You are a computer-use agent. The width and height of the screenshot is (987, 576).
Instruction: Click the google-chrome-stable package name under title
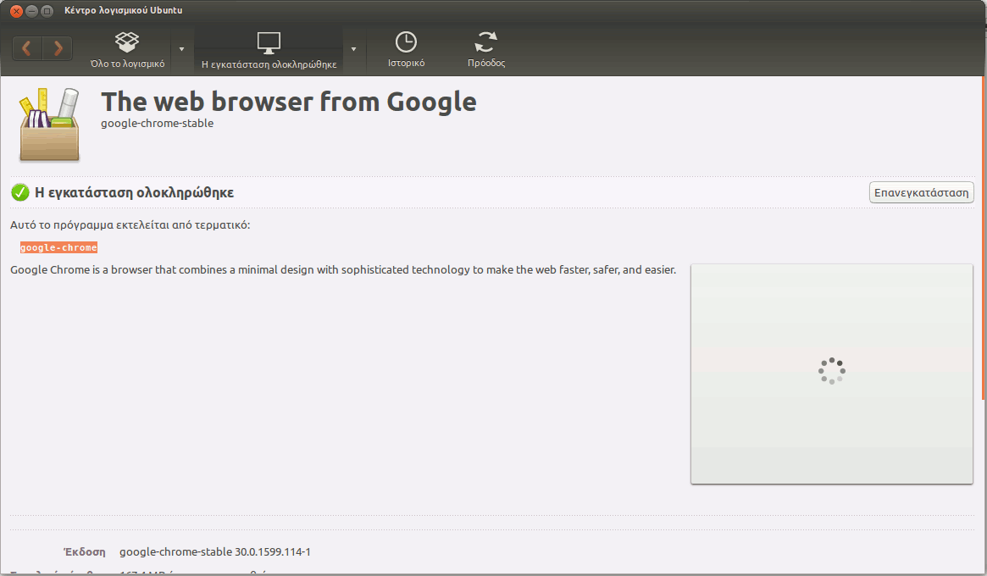coord(157,124)
